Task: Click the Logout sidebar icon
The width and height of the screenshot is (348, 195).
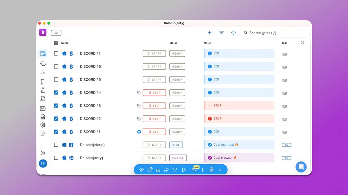Action: 43,133
